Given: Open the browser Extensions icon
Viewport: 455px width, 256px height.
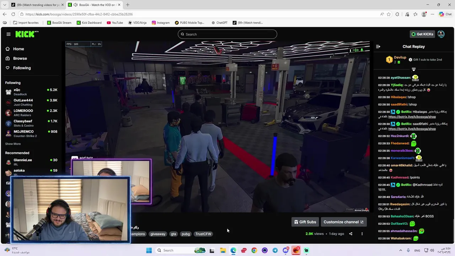Looking at the screenshot, I should coord(397,14).
